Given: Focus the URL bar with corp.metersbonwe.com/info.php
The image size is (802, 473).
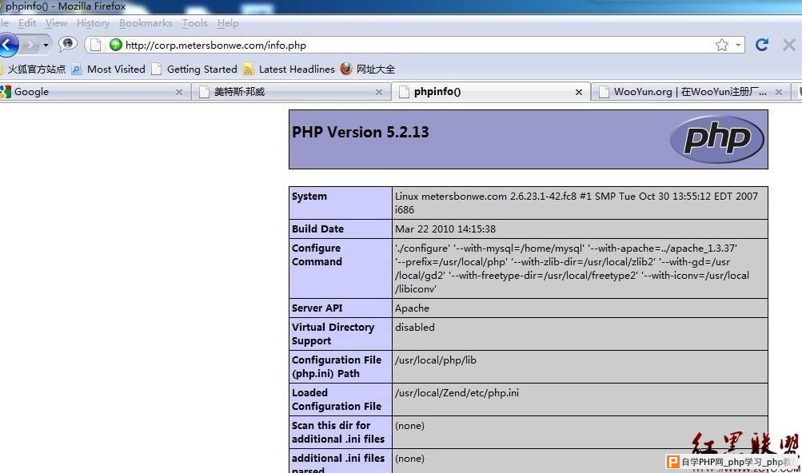Looking at the screenshot, I should (414, 45).
